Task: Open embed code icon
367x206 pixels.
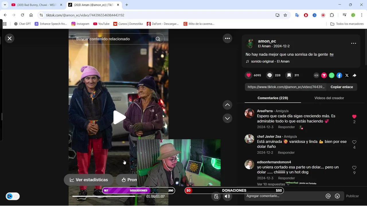Action: tap(316, 75)
